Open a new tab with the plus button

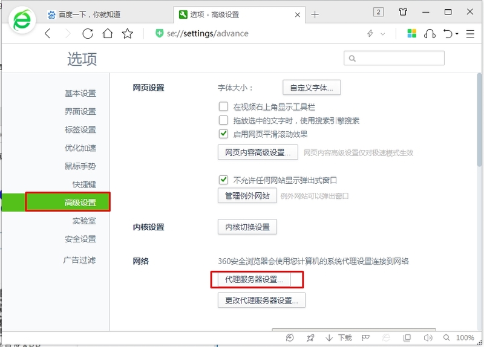(315, 15)
